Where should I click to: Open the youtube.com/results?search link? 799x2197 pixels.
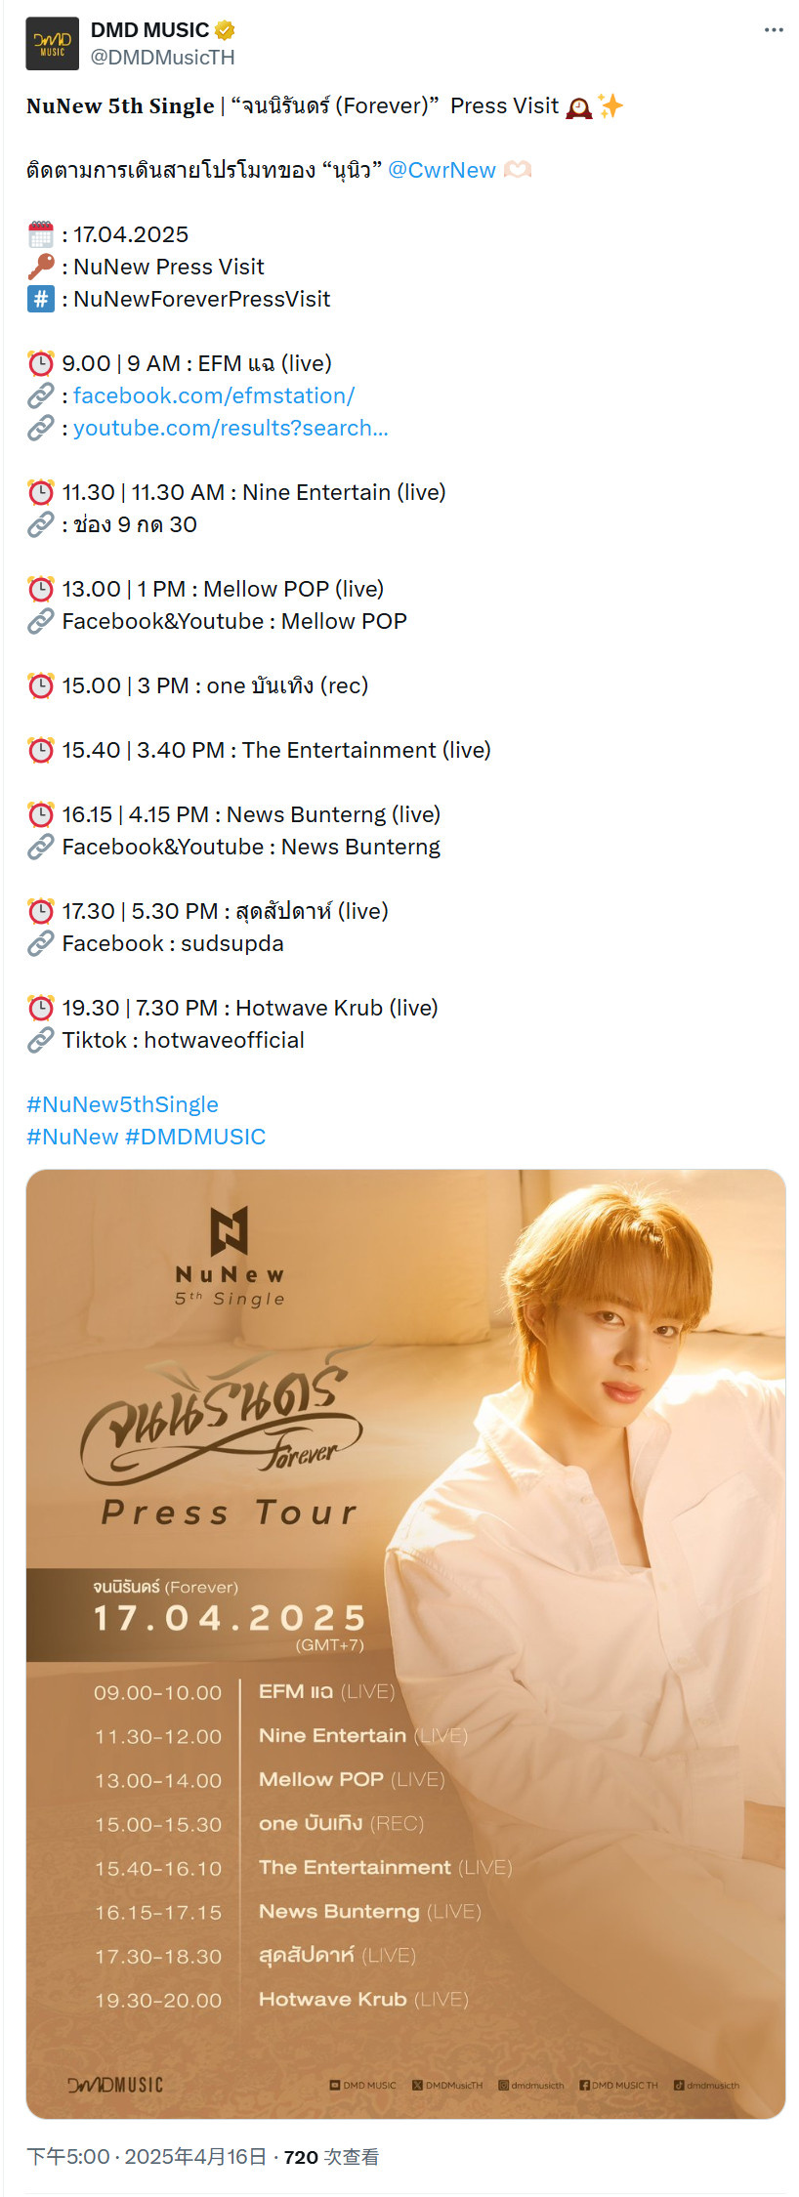tap(231, 428)
